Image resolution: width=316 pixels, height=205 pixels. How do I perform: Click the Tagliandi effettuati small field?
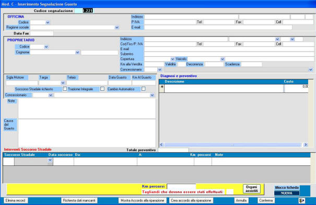coord(230,192)
